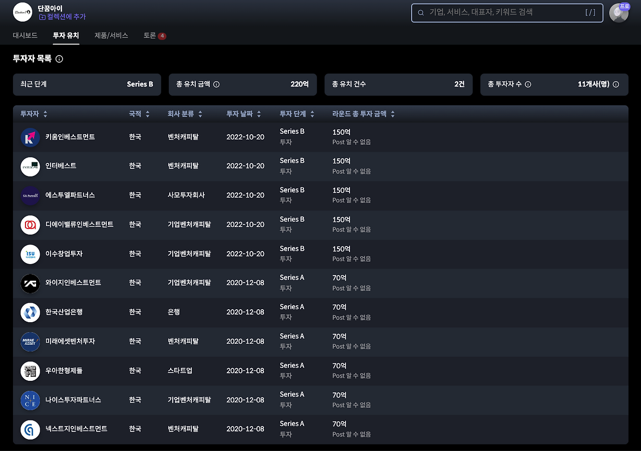Screen dimensions: 641x451
Task: Click 70억 amount in 나이스투자파트너스 row
Action: [340, 395]
